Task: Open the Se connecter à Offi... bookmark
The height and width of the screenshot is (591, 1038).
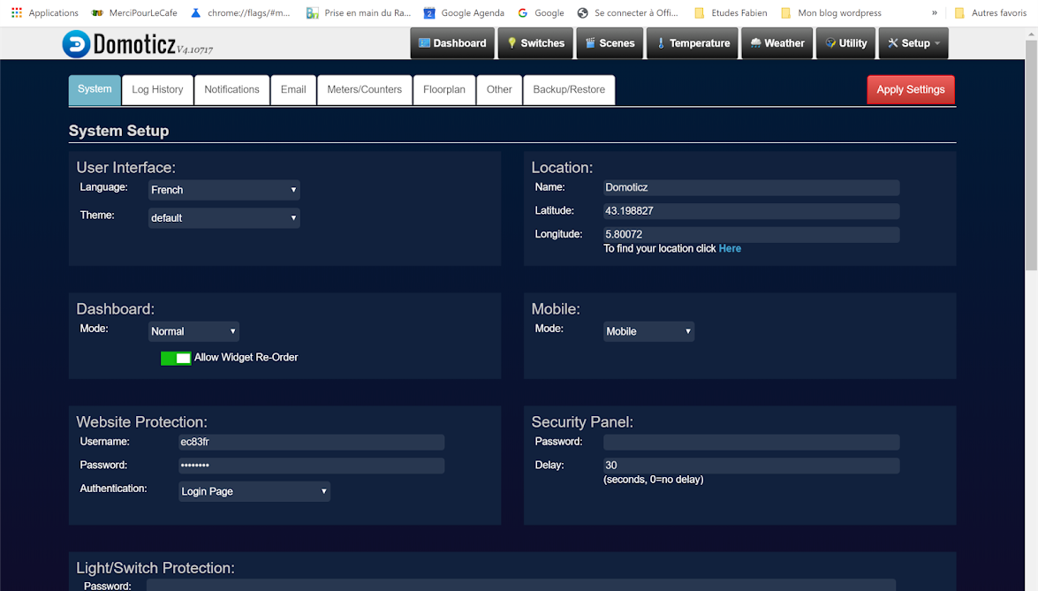Action: click(x=627, y=12)
